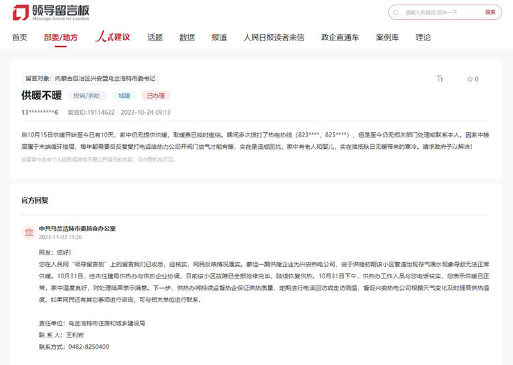Viewport: 513px width, 365px height.
Task: Click the government building avatar icon
Action: pyautogui.click(x=29, y=232)
